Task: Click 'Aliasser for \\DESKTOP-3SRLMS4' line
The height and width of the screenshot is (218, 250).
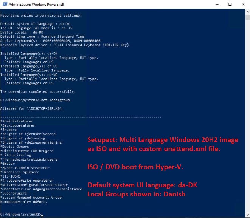Action: point(31,108)
